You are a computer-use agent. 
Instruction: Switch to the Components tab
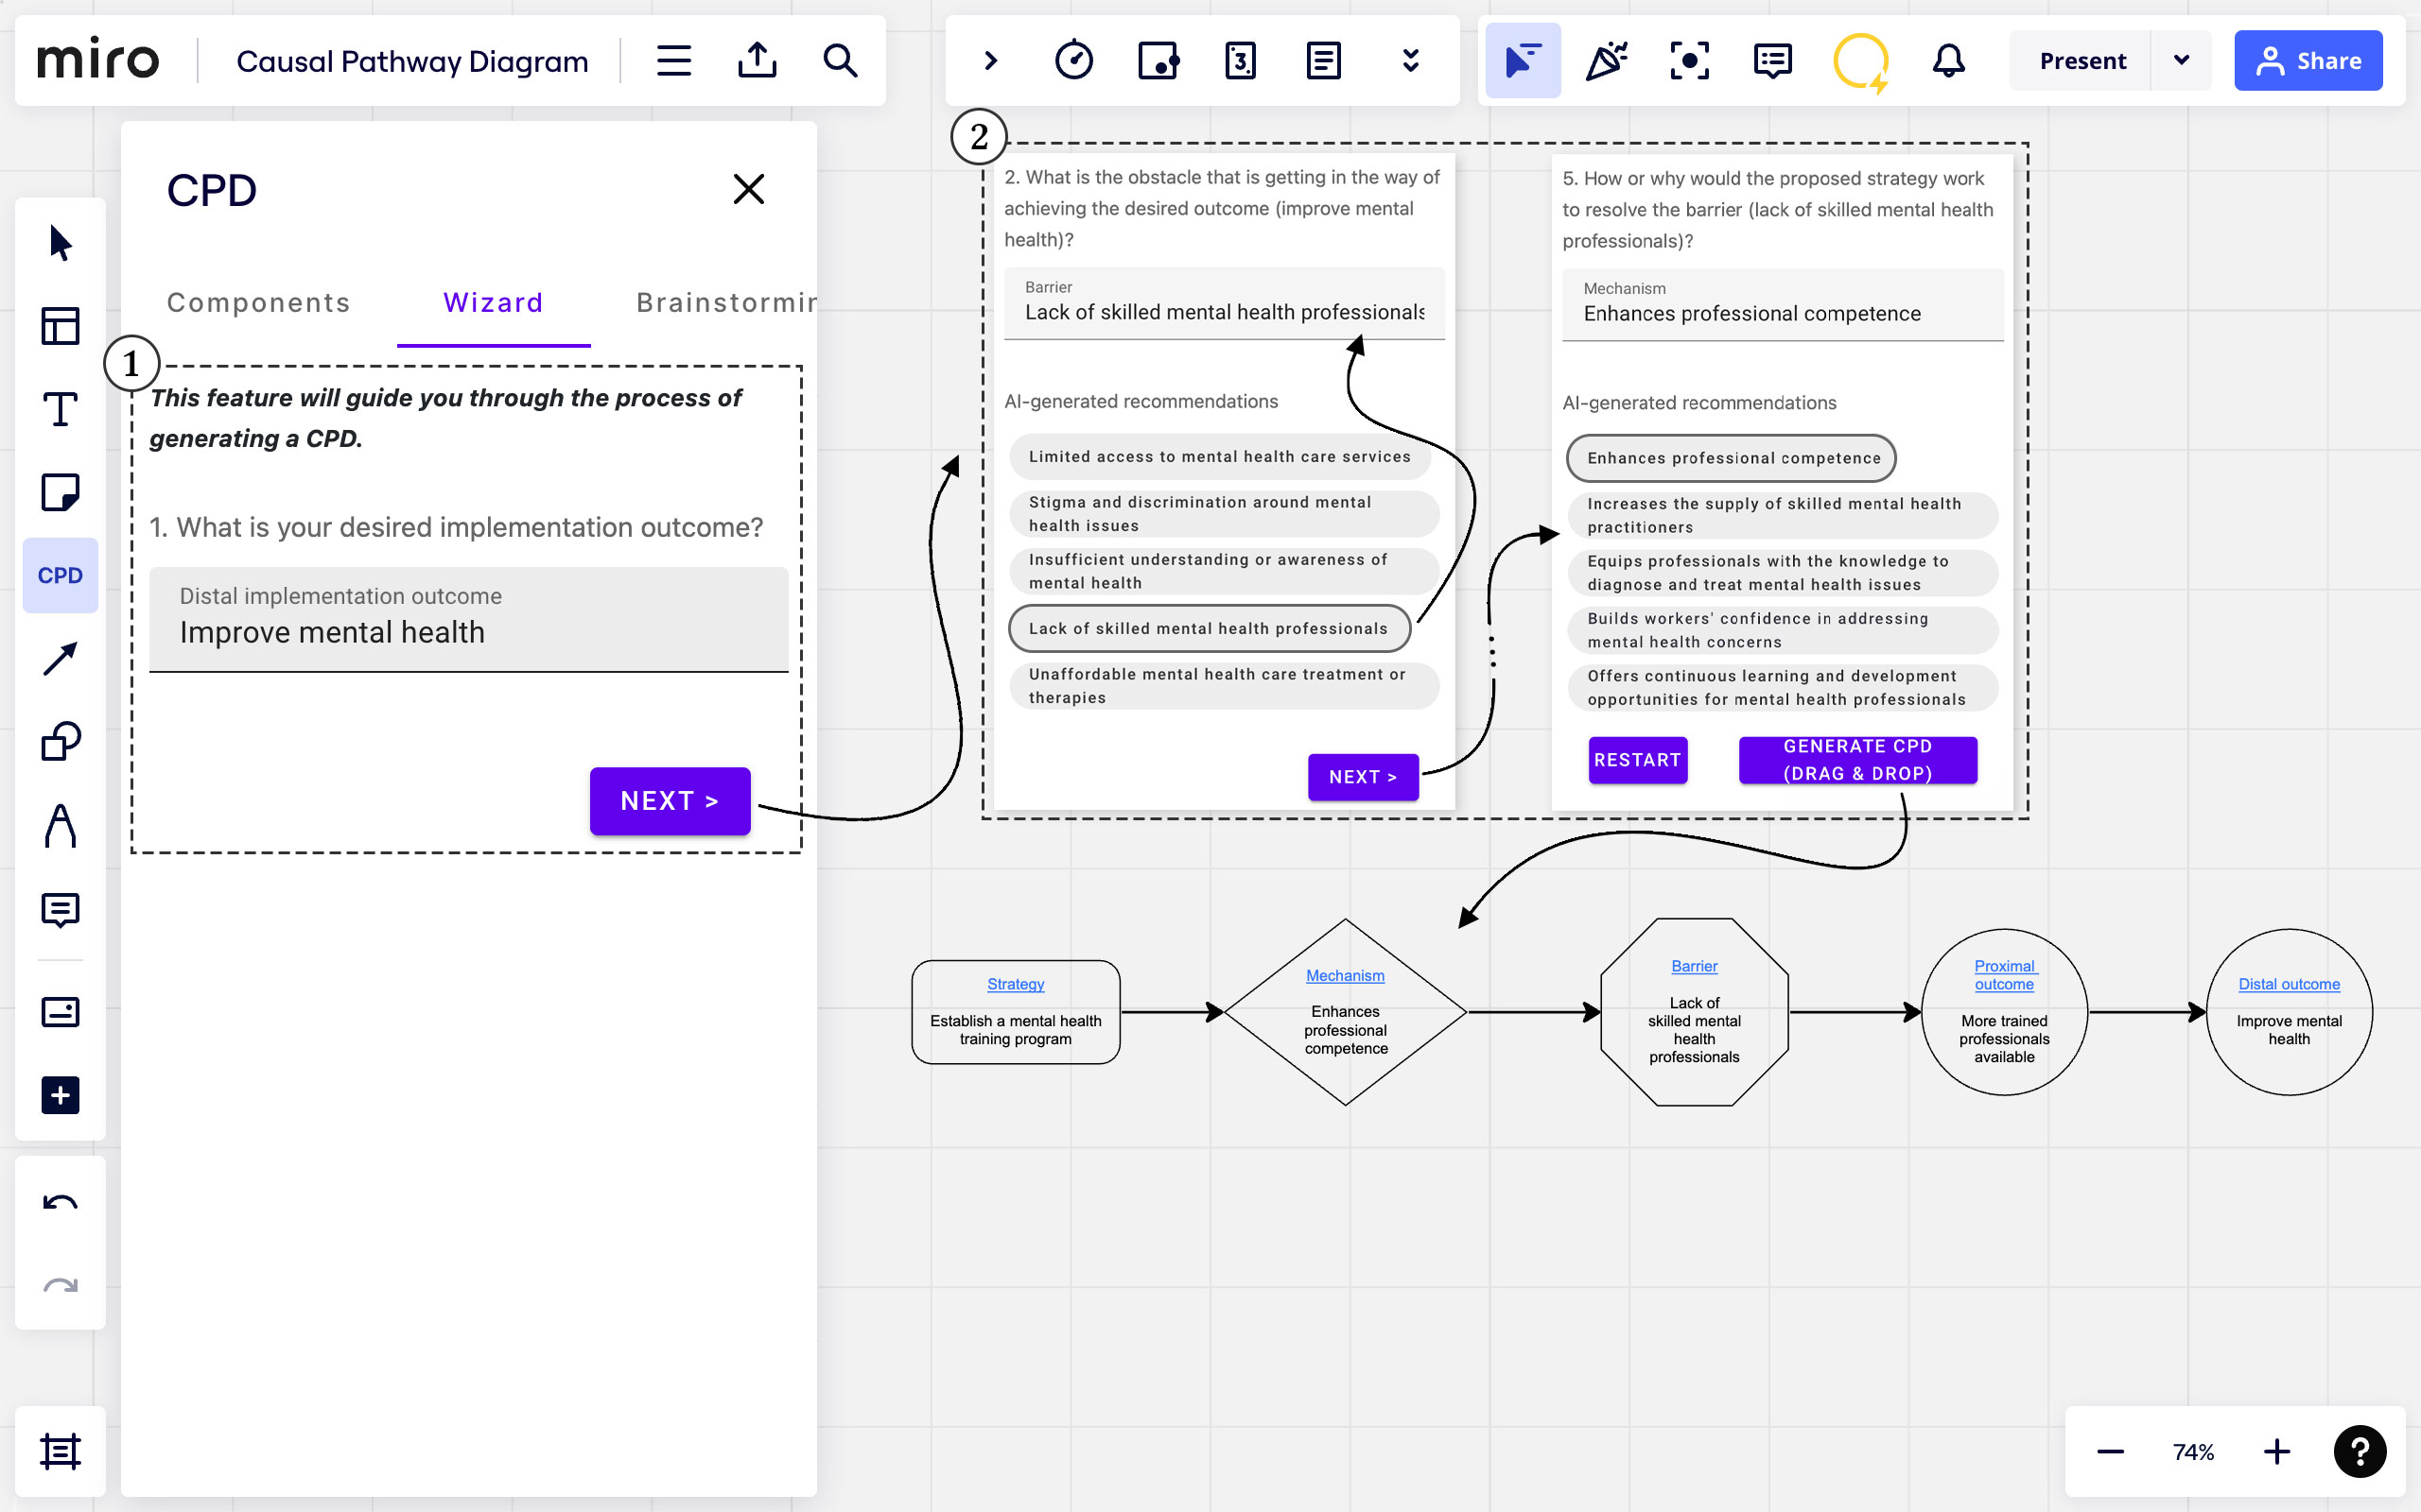pos(258,302)
